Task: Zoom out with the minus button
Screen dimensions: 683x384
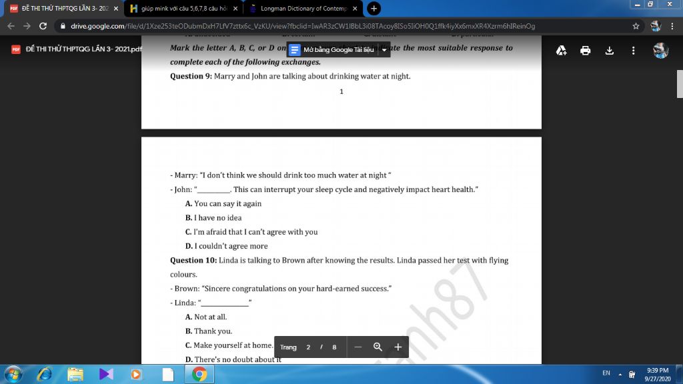Action: click(x=358, y=347)
